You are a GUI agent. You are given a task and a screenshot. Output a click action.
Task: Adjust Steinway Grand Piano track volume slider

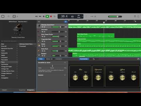[58, 27]
